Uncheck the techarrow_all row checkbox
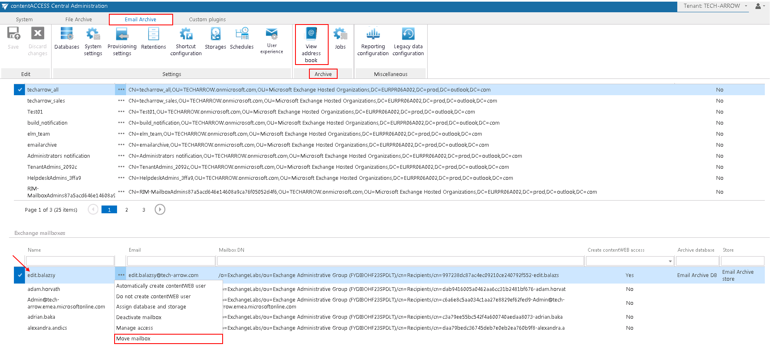 19,89
